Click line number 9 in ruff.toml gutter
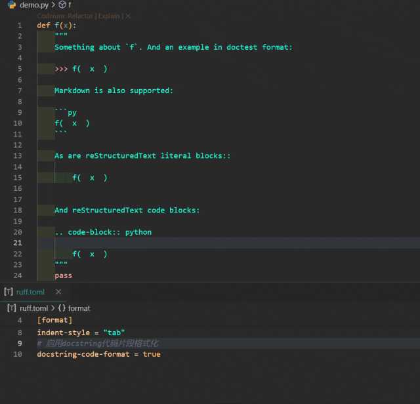Screen dimensions: 420x404 20,344
